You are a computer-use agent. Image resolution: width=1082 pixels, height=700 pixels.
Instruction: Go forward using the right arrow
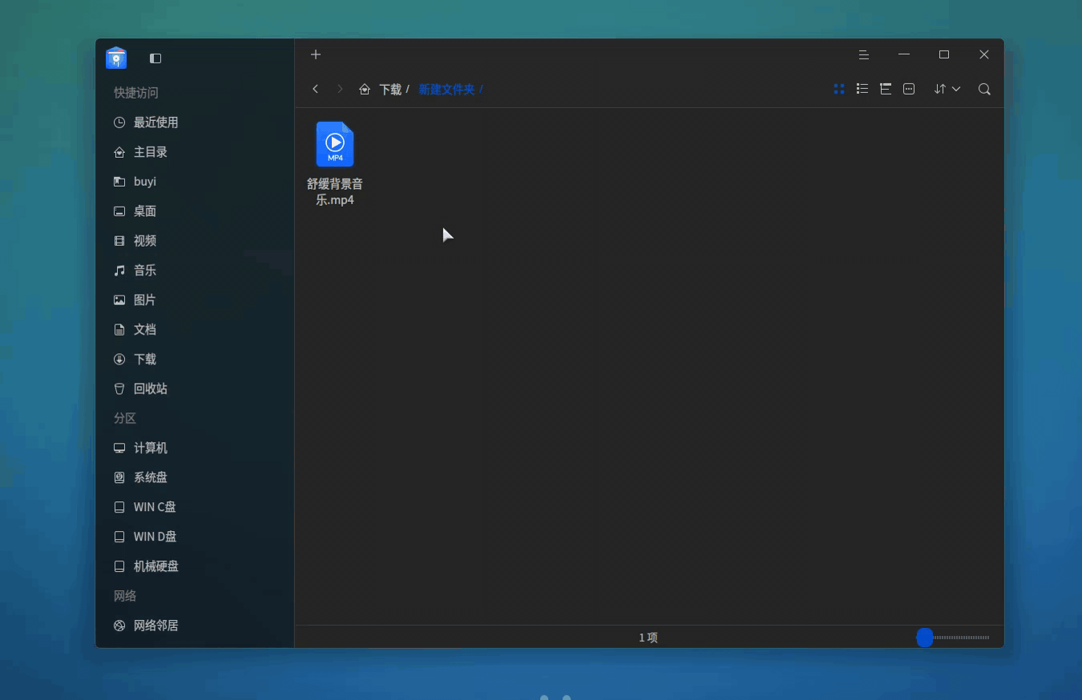(x=340, y=89)
